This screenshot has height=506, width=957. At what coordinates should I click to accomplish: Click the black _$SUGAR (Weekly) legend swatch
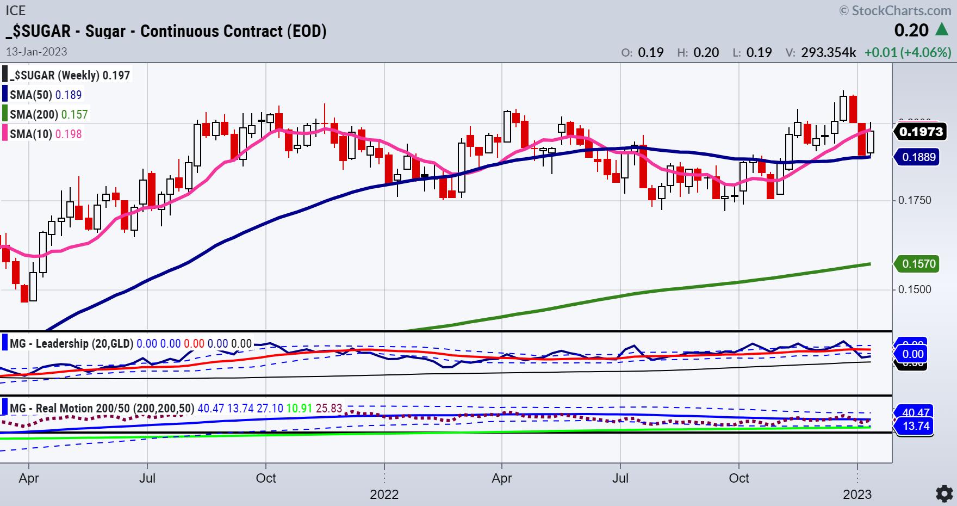point(5,75)
